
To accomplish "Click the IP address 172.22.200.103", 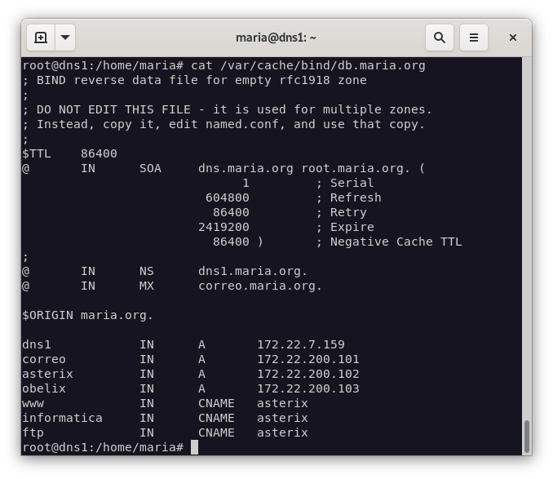I will [307, 388].
